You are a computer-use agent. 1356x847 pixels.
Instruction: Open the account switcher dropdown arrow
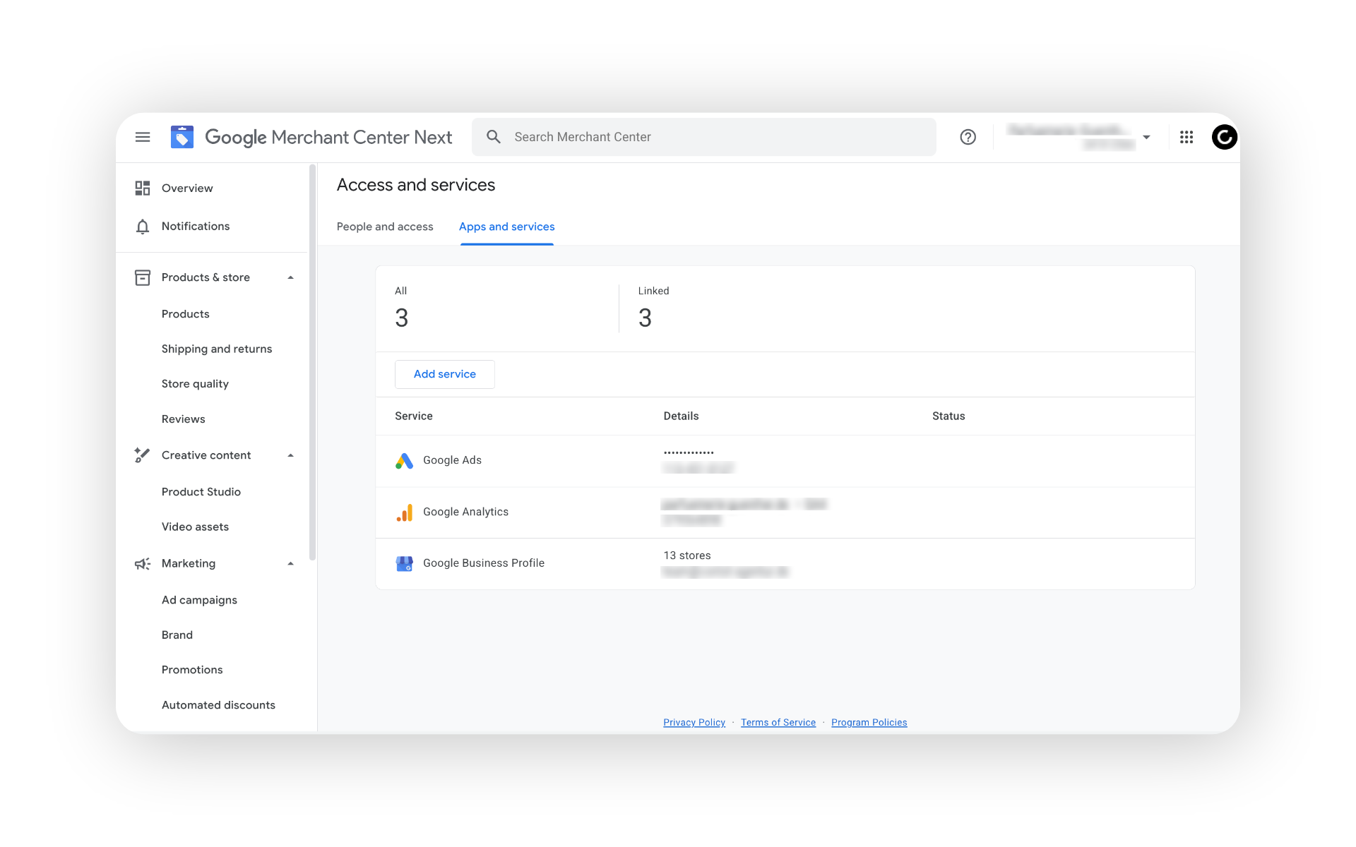pyautogui.click(x=1146, y=137)
